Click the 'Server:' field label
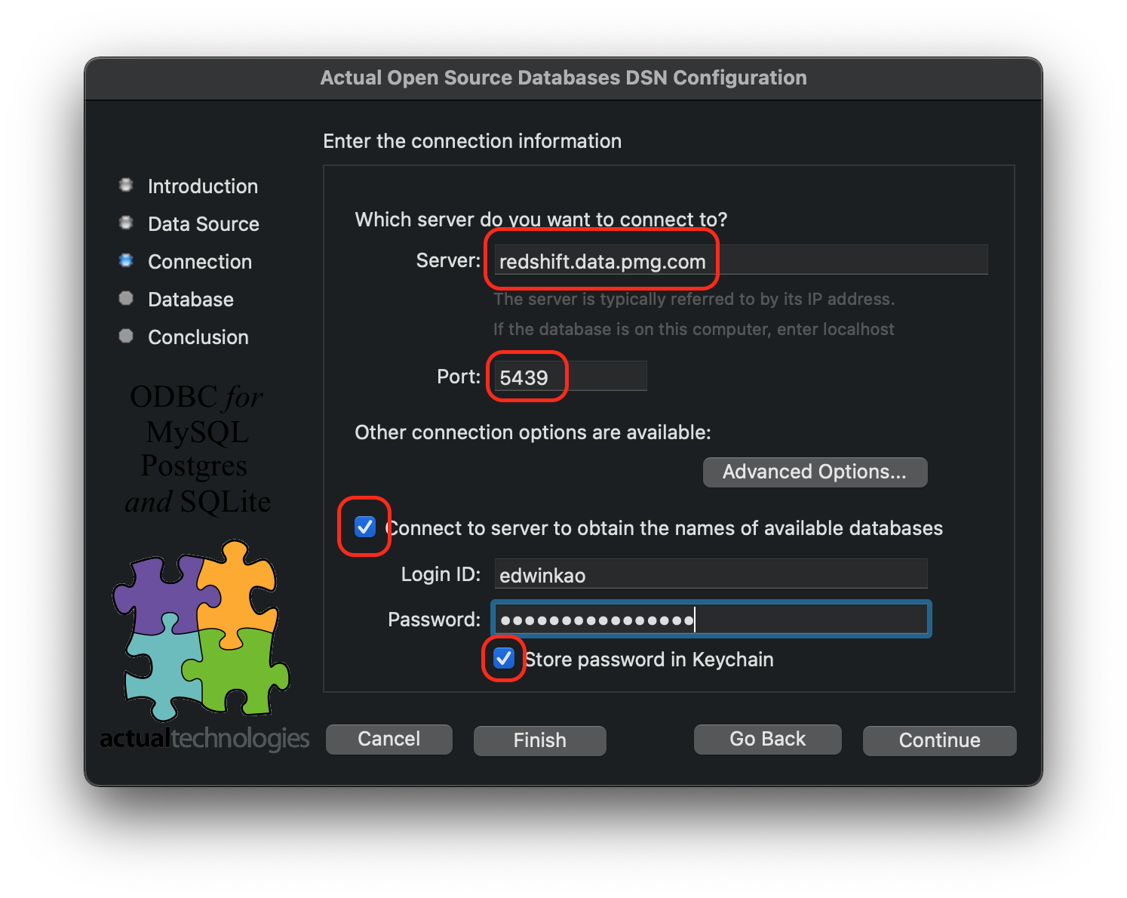The image size is (1127, 898). (448, 260)
